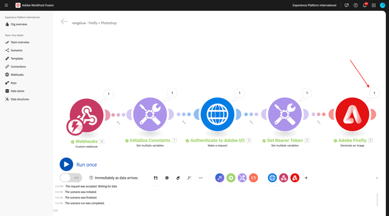Click log entry The request was accepted
Viewport: 389px width, 216px height.
(x=91, y=186)
